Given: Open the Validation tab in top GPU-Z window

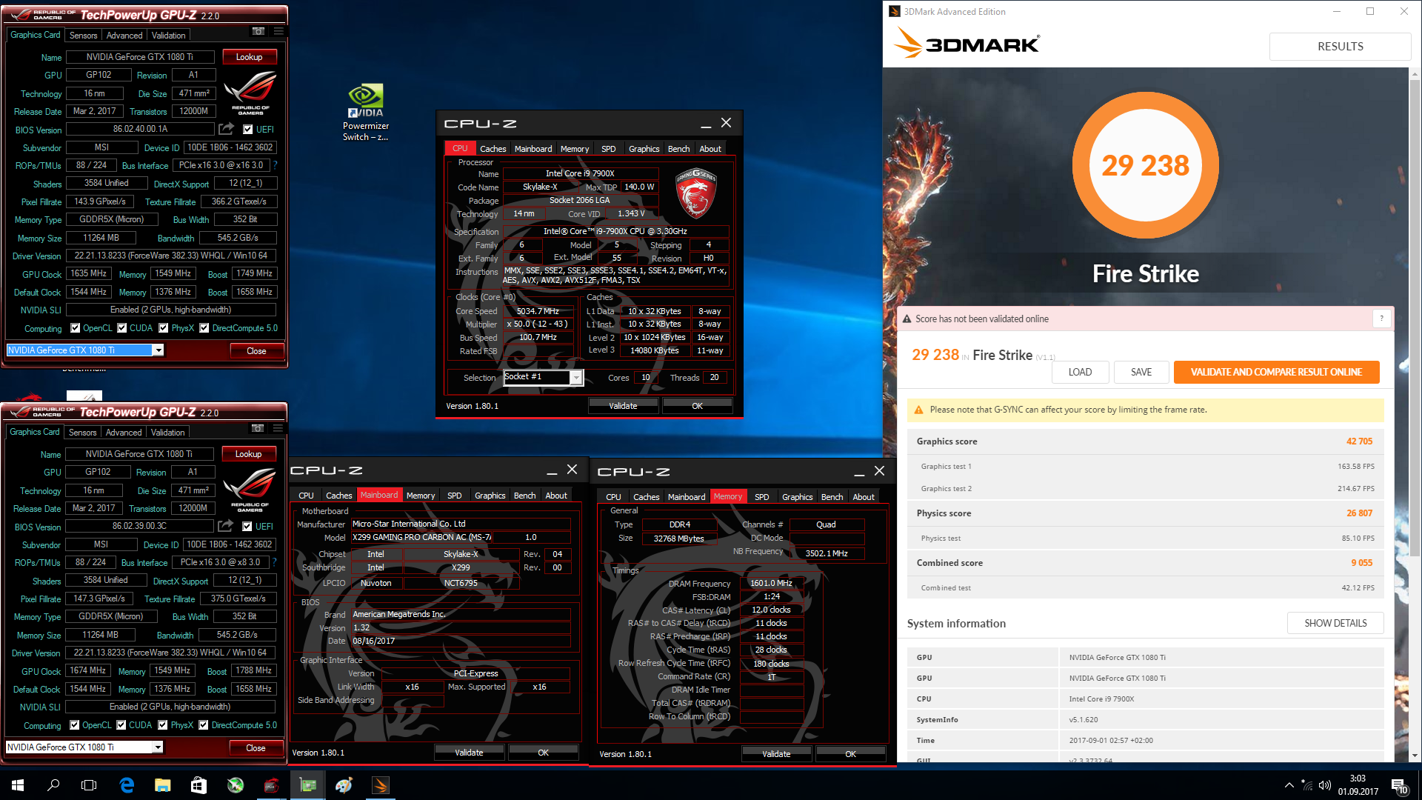Looking at the screenshot, I should (169, 35).
